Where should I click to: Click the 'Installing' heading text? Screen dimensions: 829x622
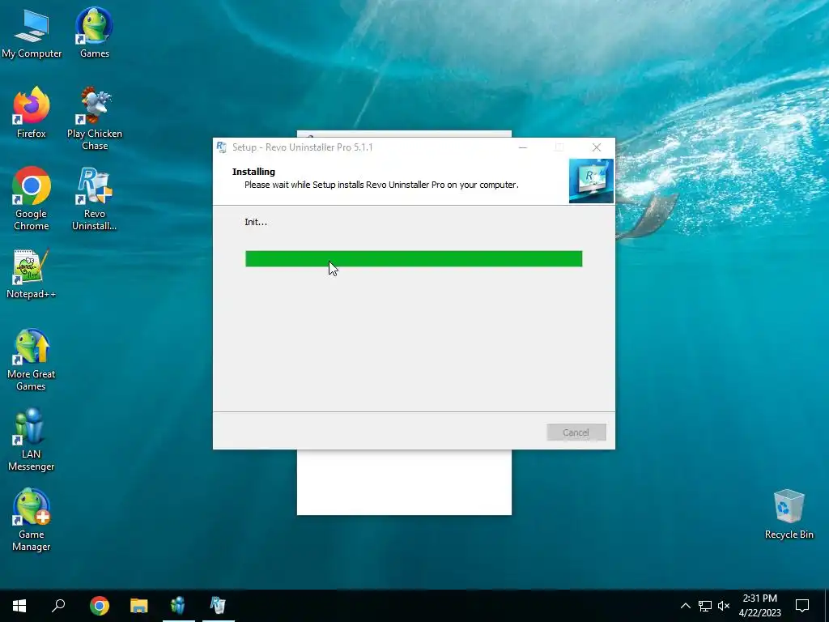coord(253,172)
